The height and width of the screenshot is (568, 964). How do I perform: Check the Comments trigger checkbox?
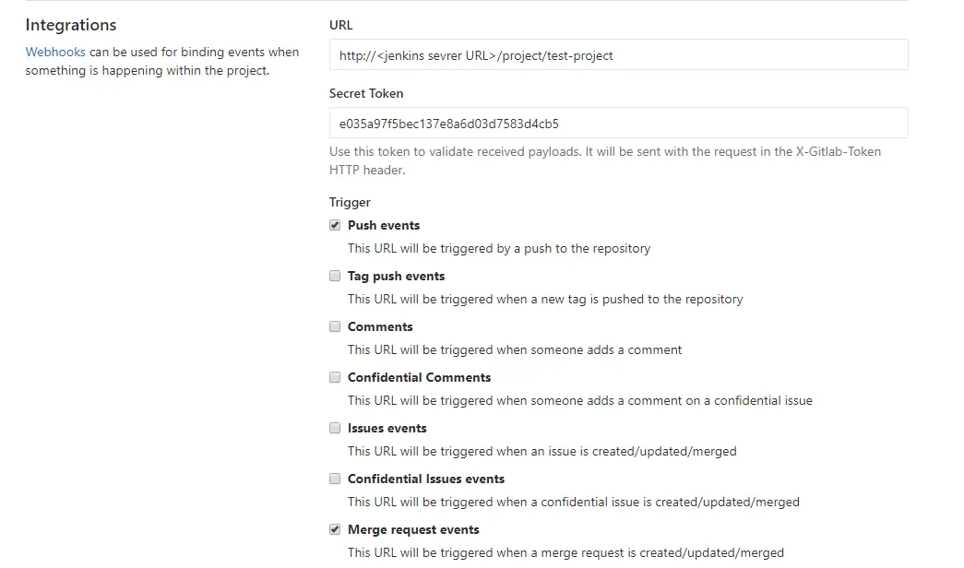(335, 325)
